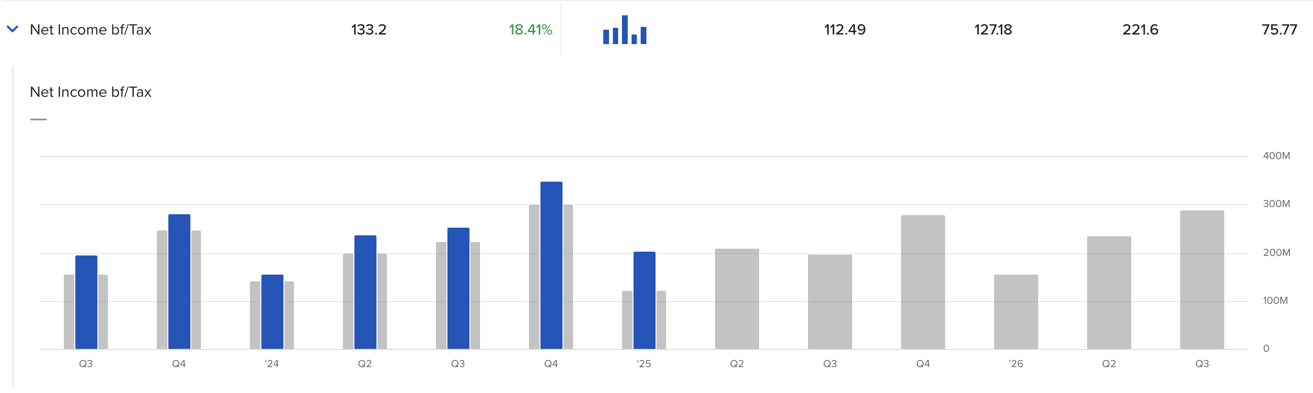Click the rightmost gray Q3 bar
1313x393 pixels.
[x=1202, y=279]
